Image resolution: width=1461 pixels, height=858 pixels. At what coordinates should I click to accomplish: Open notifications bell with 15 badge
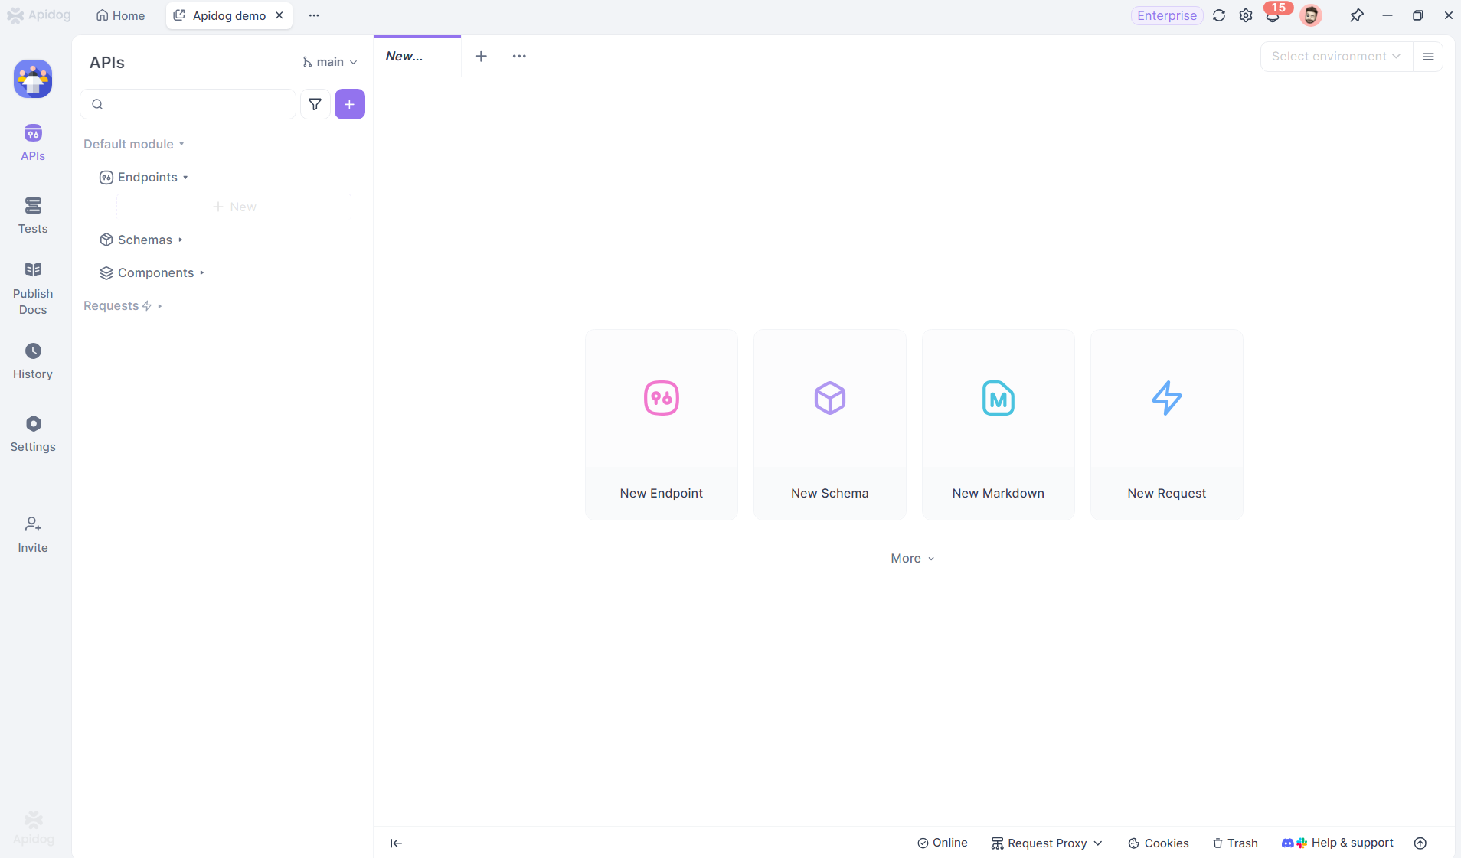point(1272,16)
